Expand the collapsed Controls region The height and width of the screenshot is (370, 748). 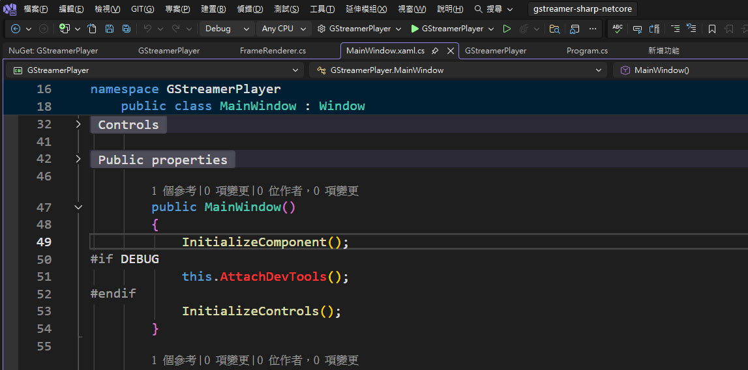[x=78, y=124]
